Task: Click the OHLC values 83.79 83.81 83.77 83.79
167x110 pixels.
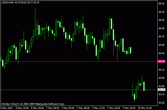Action: pyautogui.click(x=27, y=2)
